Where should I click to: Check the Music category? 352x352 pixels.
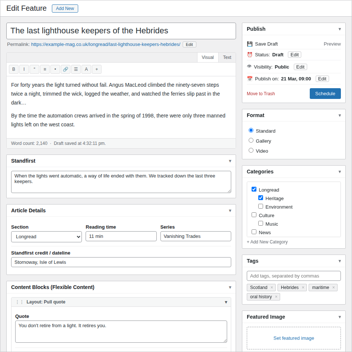click(260, 223)
